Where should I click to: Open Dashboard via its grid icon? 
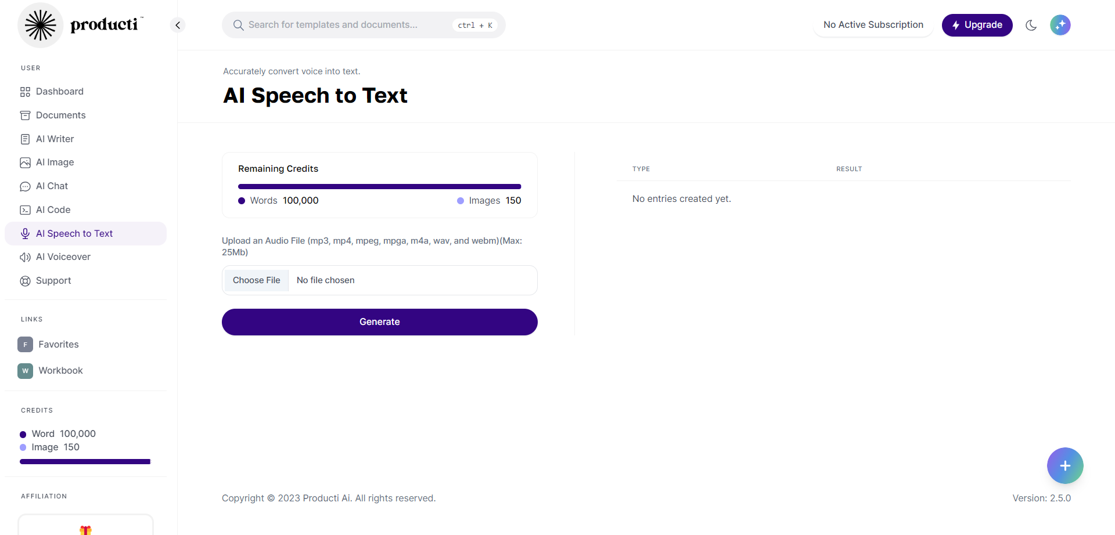click(x=25, y=92)
